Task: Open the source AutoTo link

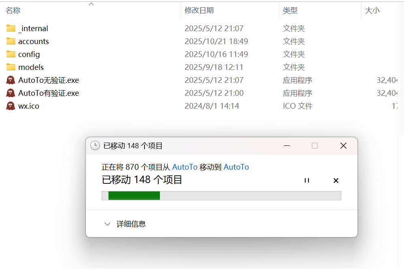Action: [185, 167]
